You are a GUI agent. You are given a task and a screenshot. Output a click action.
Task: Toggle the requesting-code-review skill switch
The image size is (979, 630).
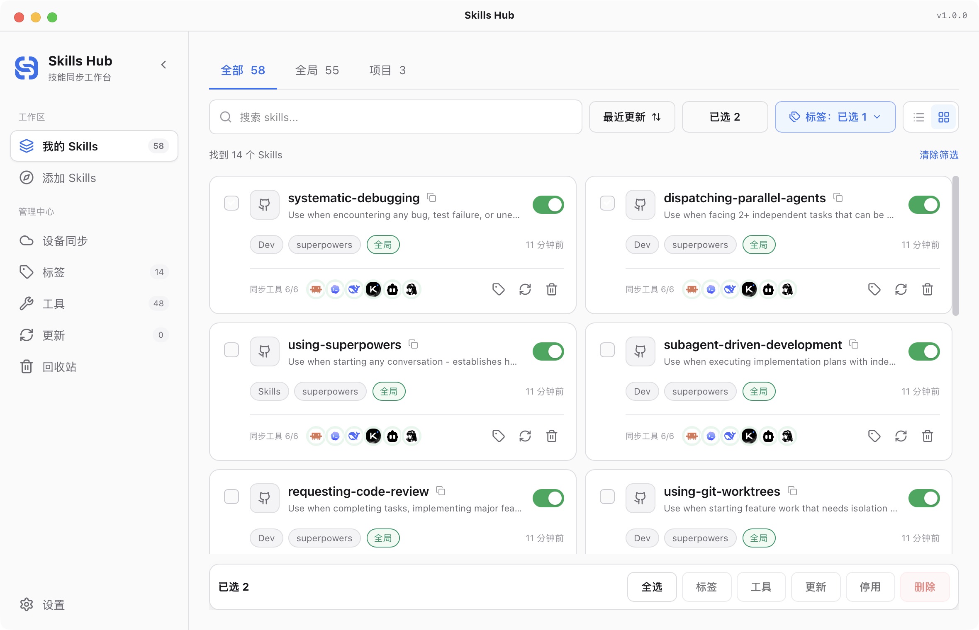pyautogui.click(x=548, y=498)
